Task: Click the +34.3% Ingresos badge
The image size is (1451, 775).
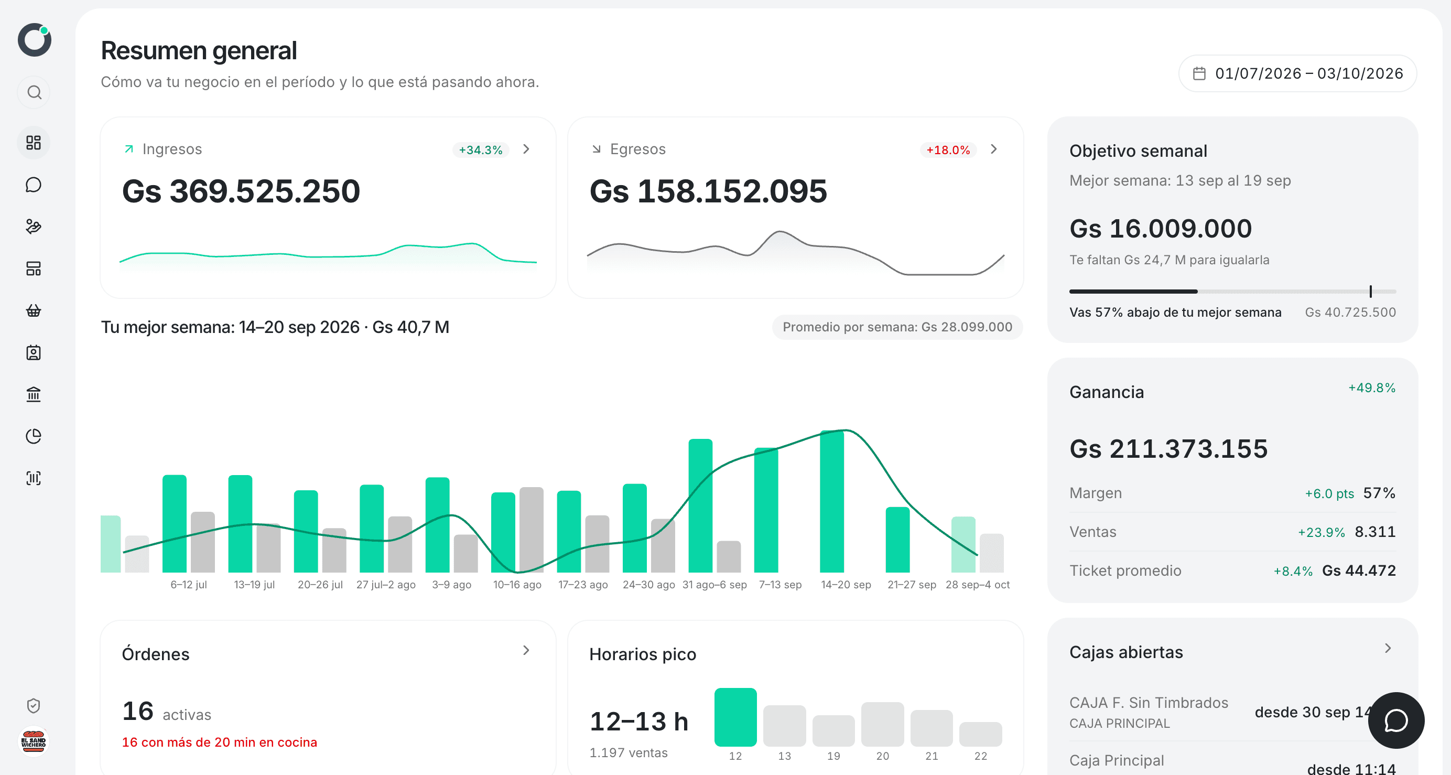Action: (481, 150)
